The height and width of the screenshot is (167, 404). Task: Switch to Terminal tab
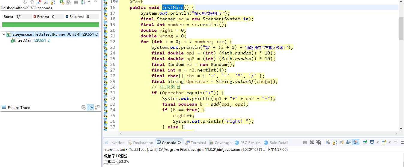pos(196,142)
